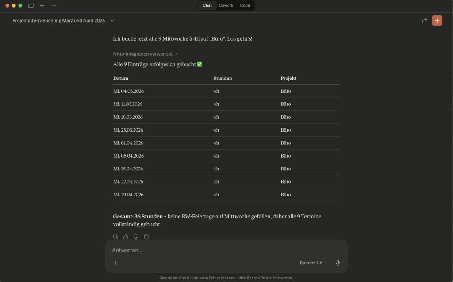Click the Projekt column header

(x=288, y=78)
